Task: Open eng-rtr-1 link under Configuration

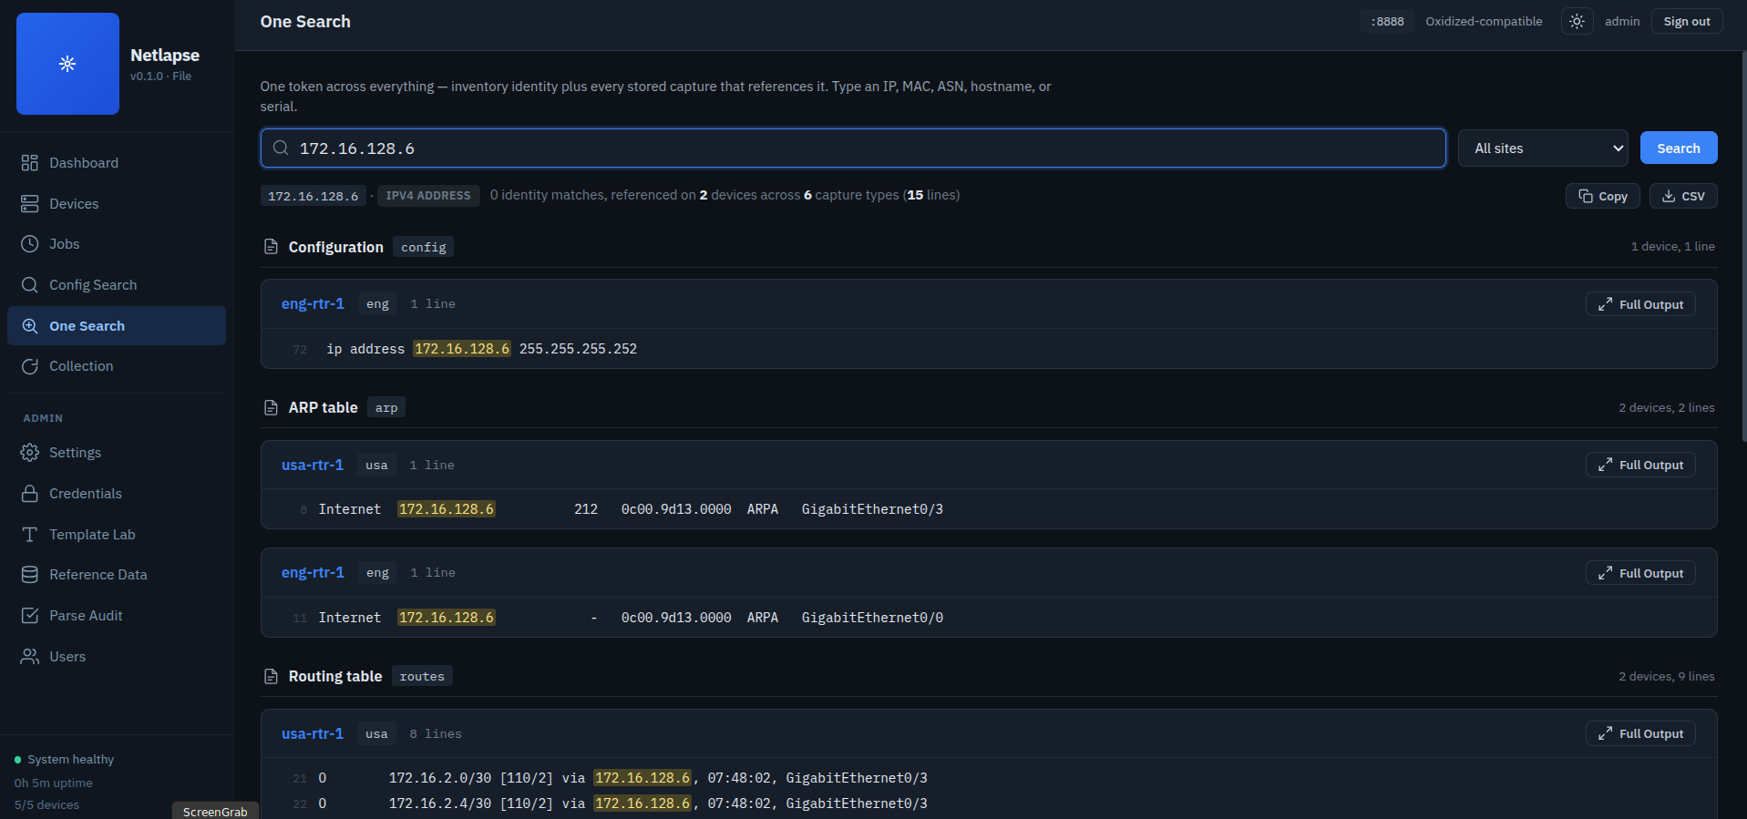Action: tap(313, 303)
